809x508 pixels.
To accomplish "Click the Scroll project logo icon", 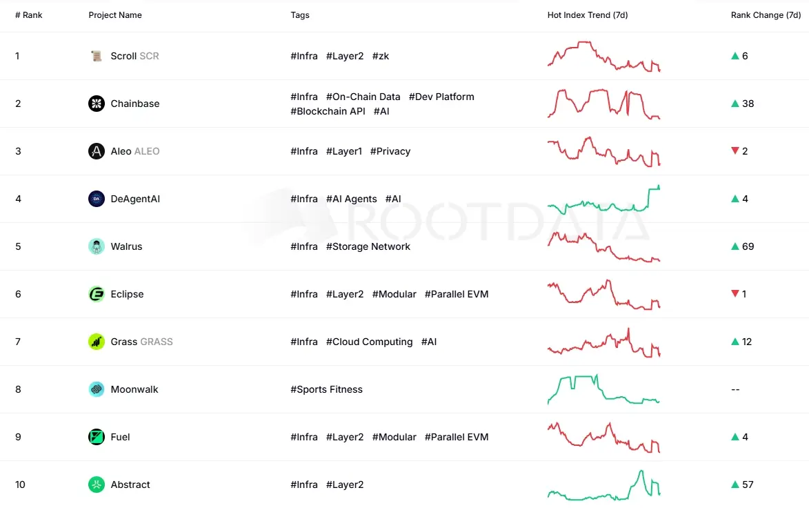I will coord(97,56).
